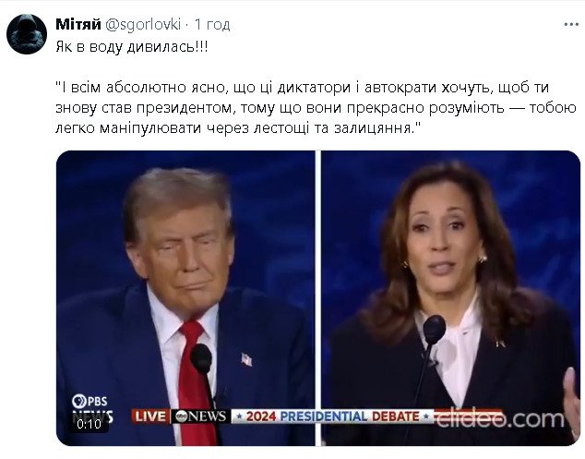
Task: Open the Мітяй display name profile
Action: pyautogui.click(x=78, y=24)
